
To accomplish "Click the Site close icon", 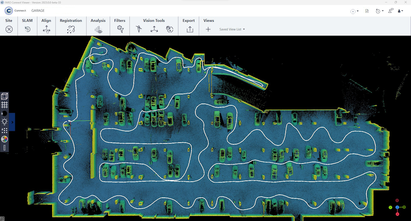I will coord(9,29).
